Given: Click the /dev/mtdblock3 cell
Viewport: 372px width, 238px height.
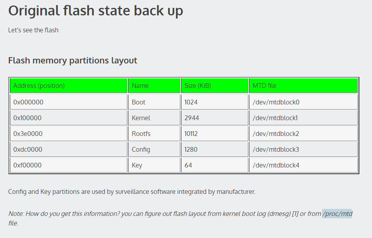Looking at the screenshot, I should (276, 149).
